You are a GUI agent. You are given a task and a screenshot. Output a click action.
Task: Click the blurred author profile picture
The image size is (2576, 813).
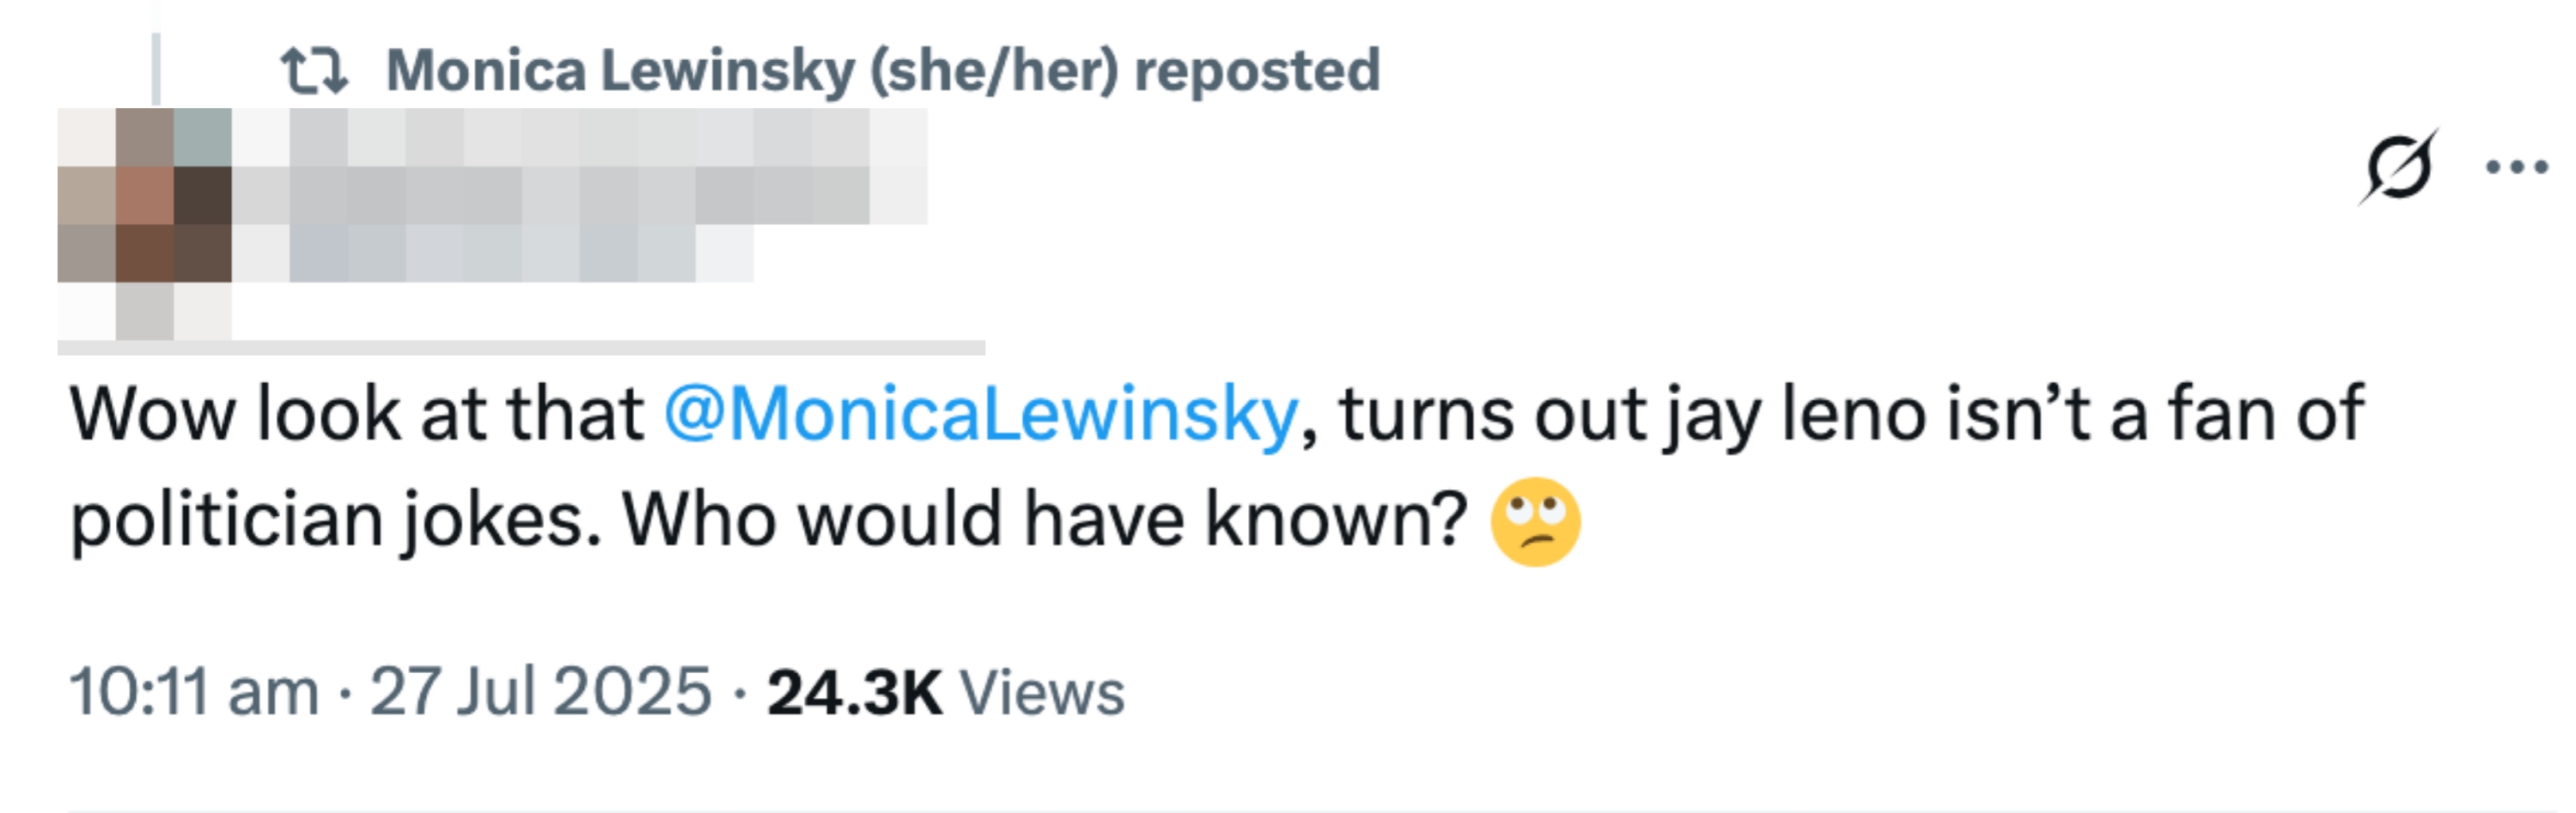coord(145,195)
